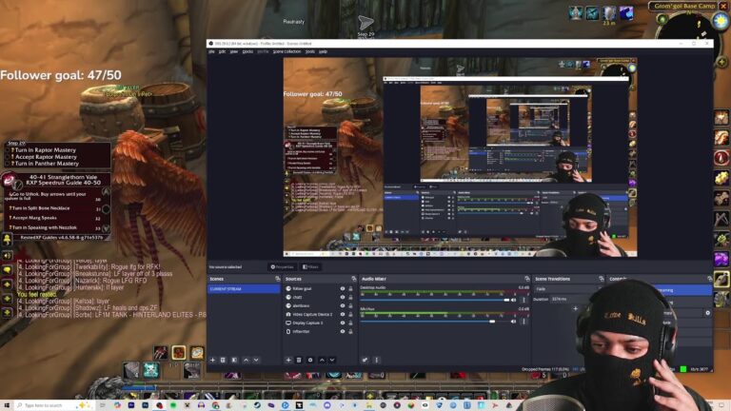Pop out the Scenes dock
The height and width of the screenshot is (411, 731).
[278, 279]
